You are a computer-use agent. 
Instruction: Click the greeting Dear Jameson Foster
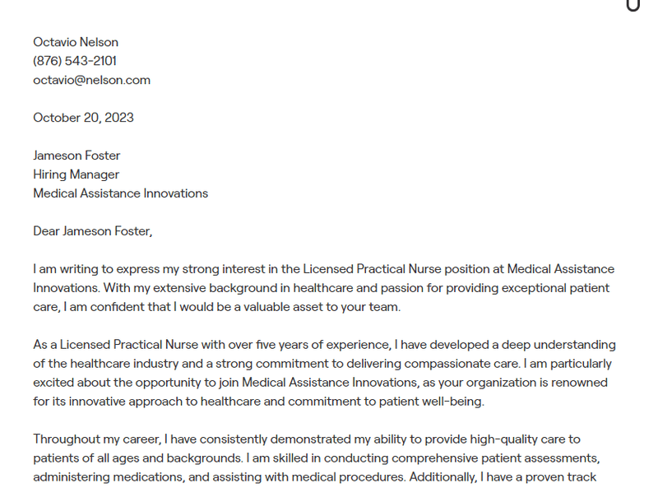[92, 231]
